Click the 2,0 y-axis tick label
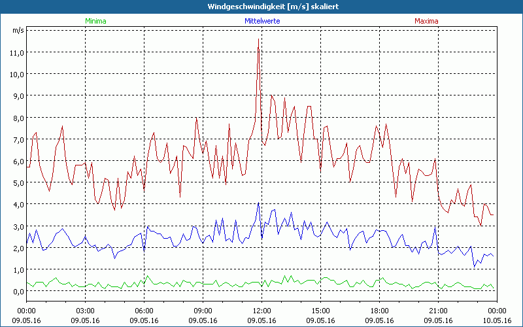523x327 pixels. pyautogui.click(x=18, y=248)
